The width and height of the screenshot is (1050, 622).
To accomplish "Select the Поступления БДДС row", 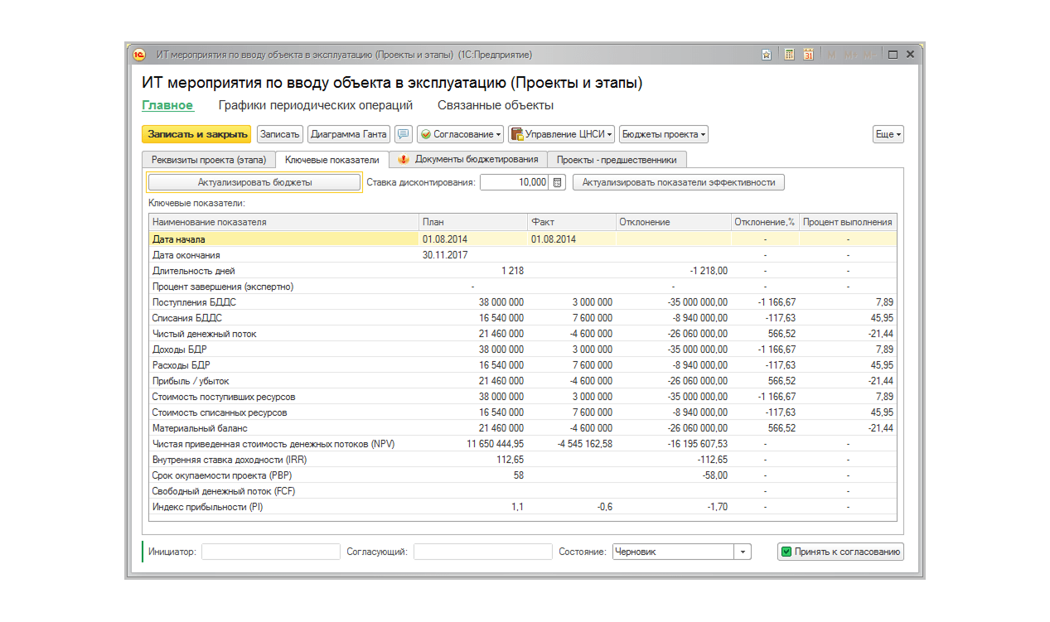I will tap(523, 302).
